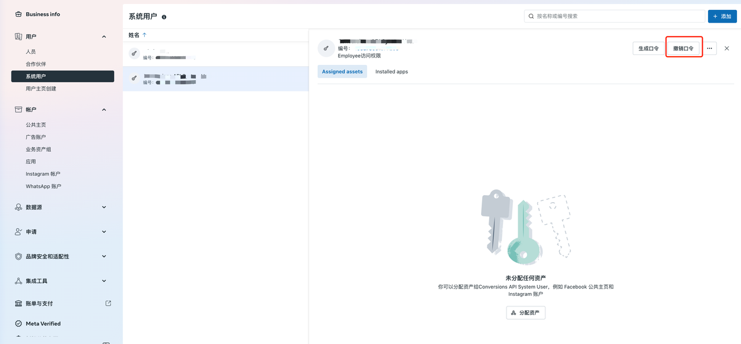741x344 pixels.
Task: Click the 品牌安全和适配性 shield icon
Action: [19, 257]
